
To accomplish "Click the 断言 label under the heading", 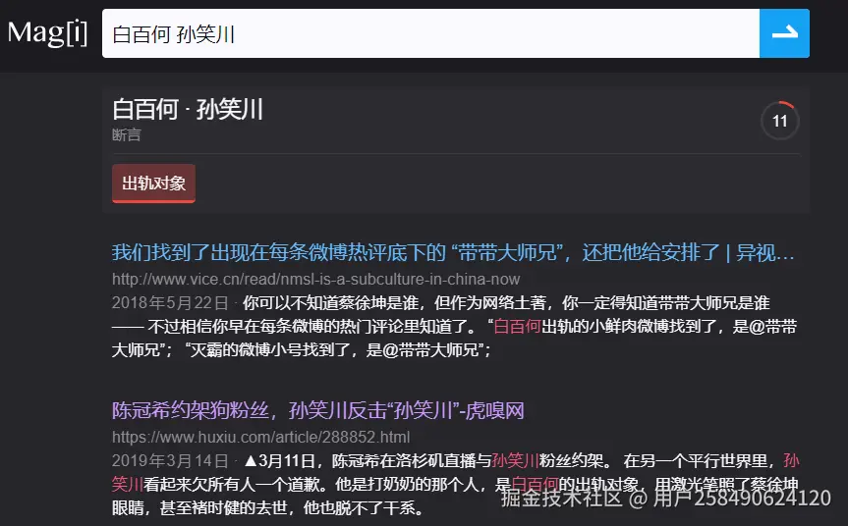I will tap(127, 134).
